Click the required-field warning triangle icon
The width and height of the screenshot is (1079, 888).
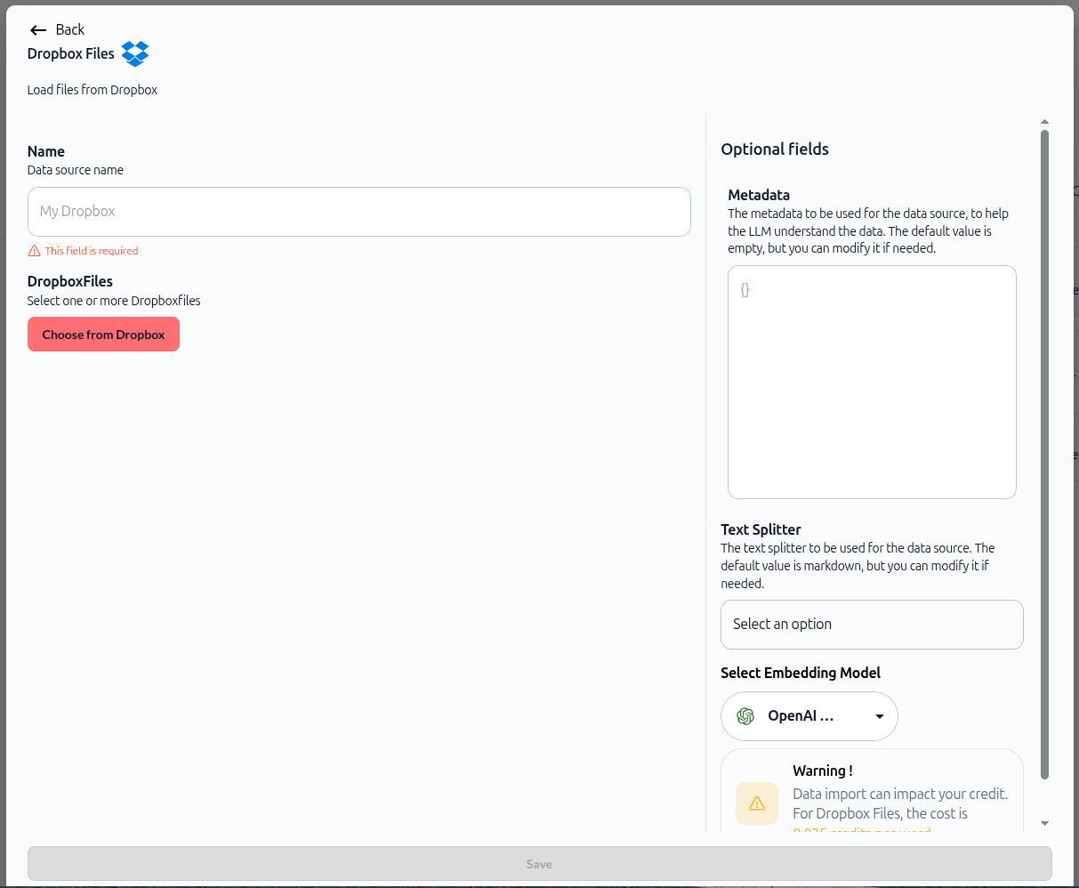35,251
